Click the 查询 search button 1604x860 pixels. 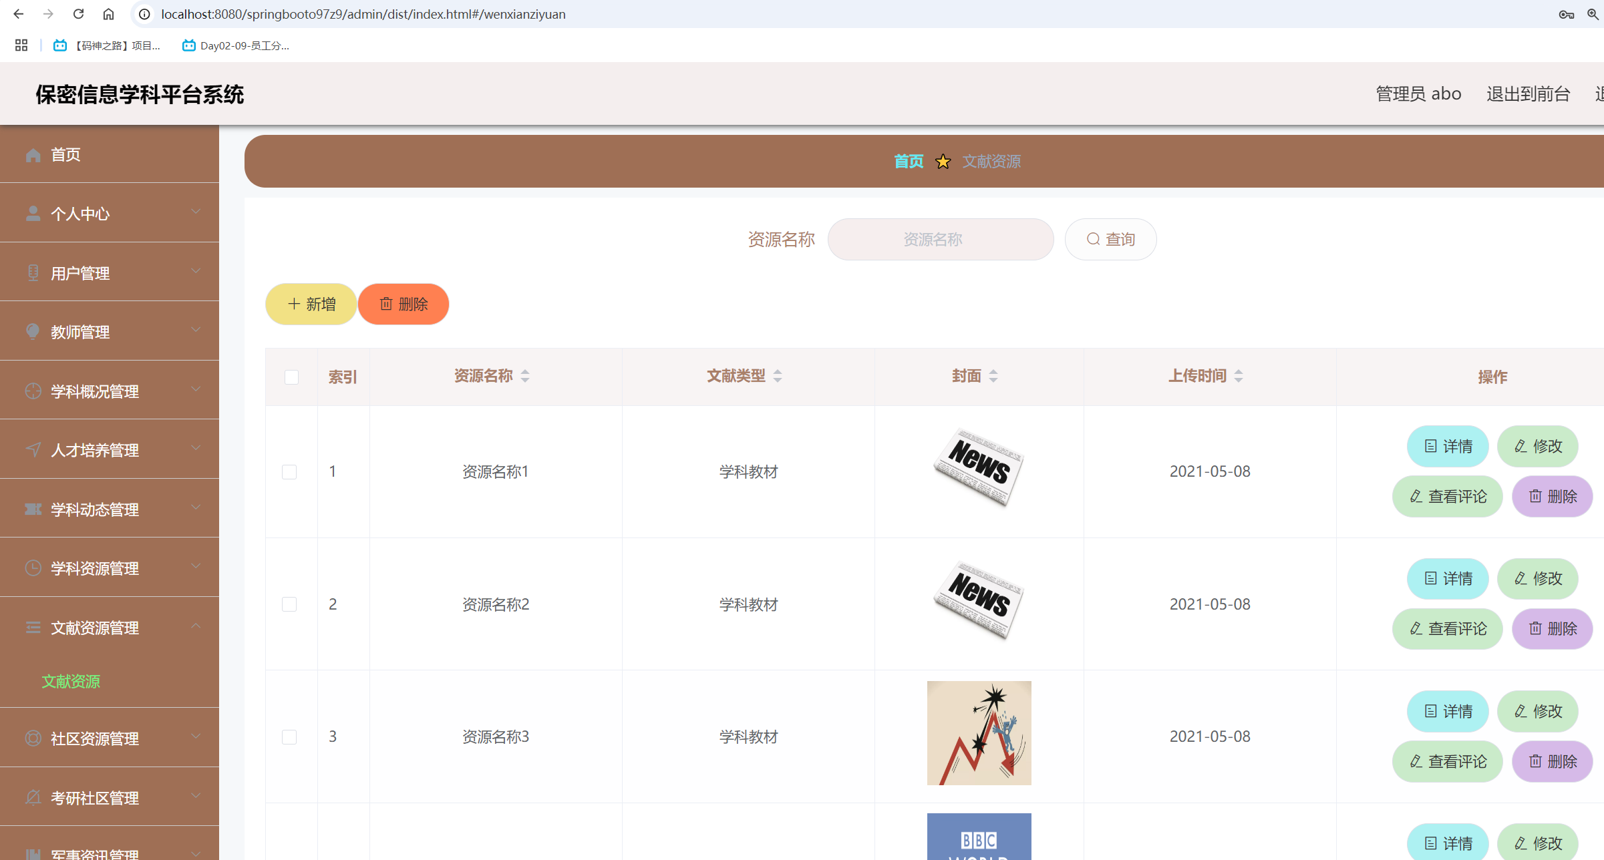tap(1110, 239)
